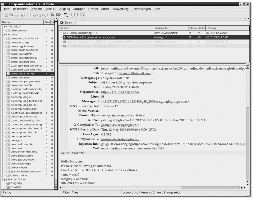Image resolution: width=253 pixels, height=198 pixels.
Task: Click the next unread article arrow icon
Action: pyautogui.click(x=53, y=15)
